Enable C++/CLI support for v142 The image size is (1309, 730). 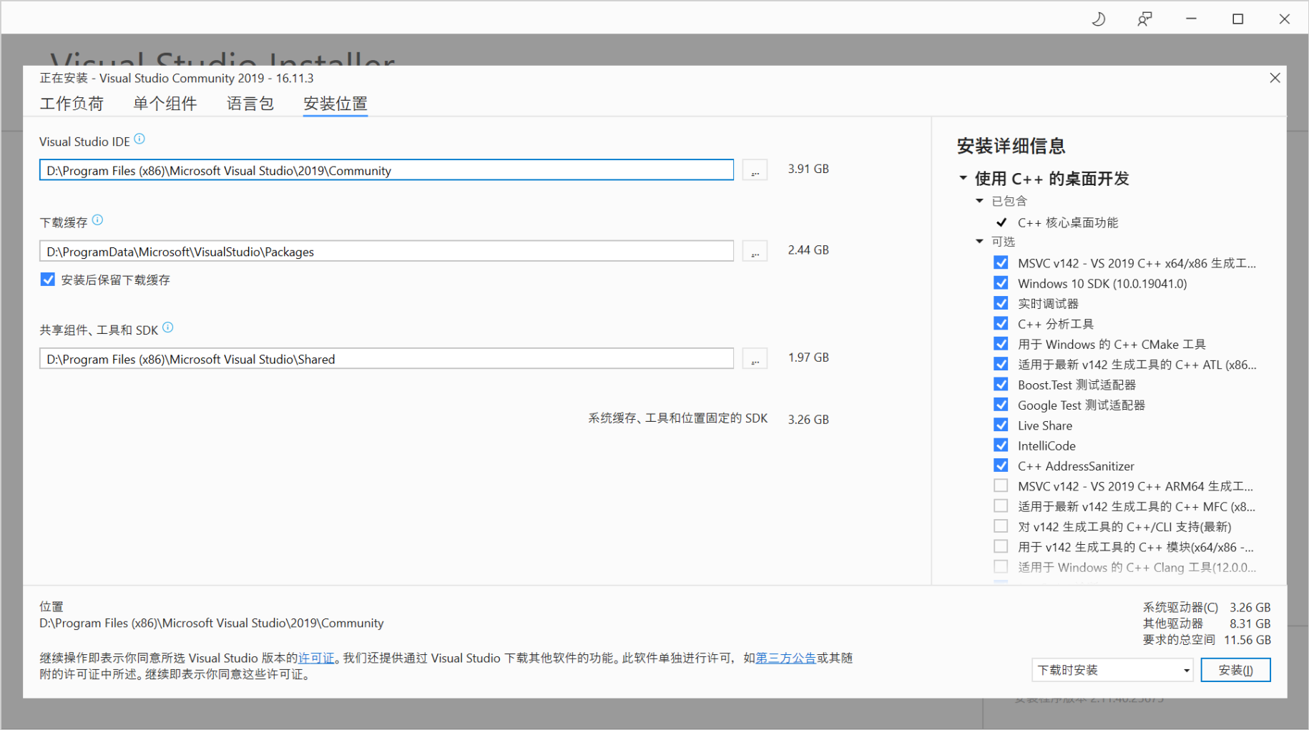click(x=1001, y=526)
